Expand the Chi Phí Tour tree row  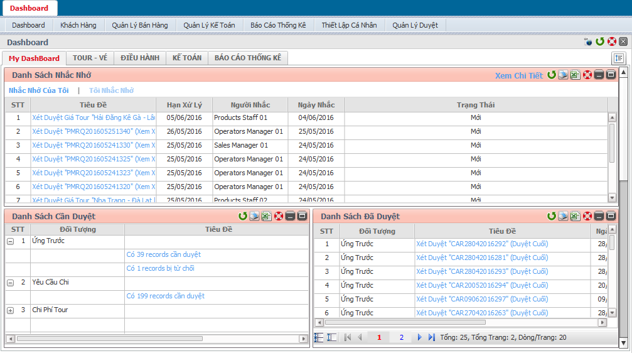(11, 310)
